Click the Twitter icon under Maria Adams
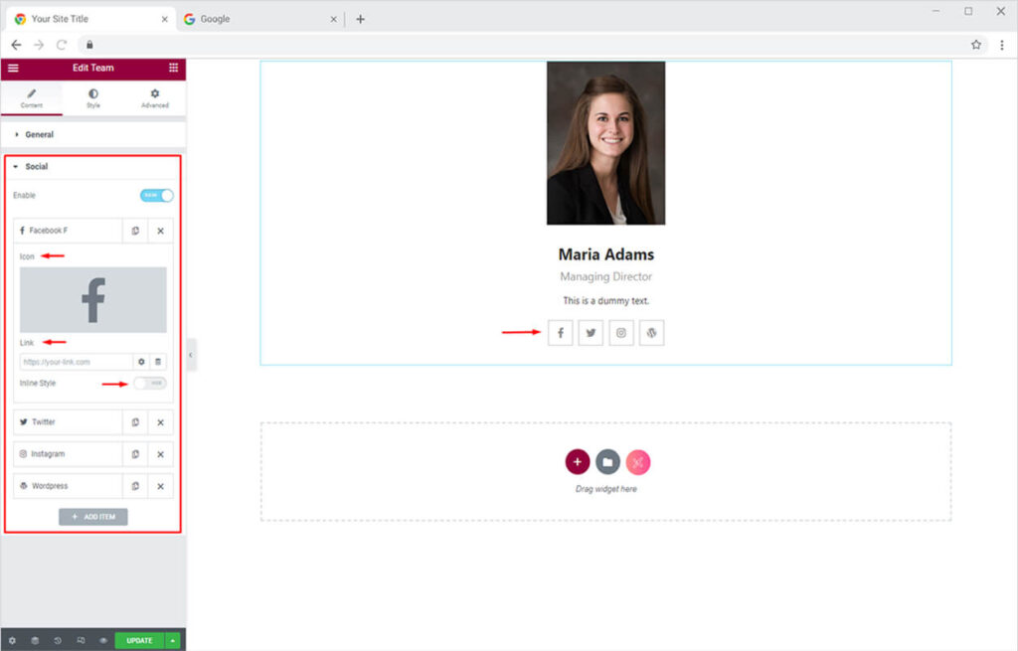 pos(591,333)
